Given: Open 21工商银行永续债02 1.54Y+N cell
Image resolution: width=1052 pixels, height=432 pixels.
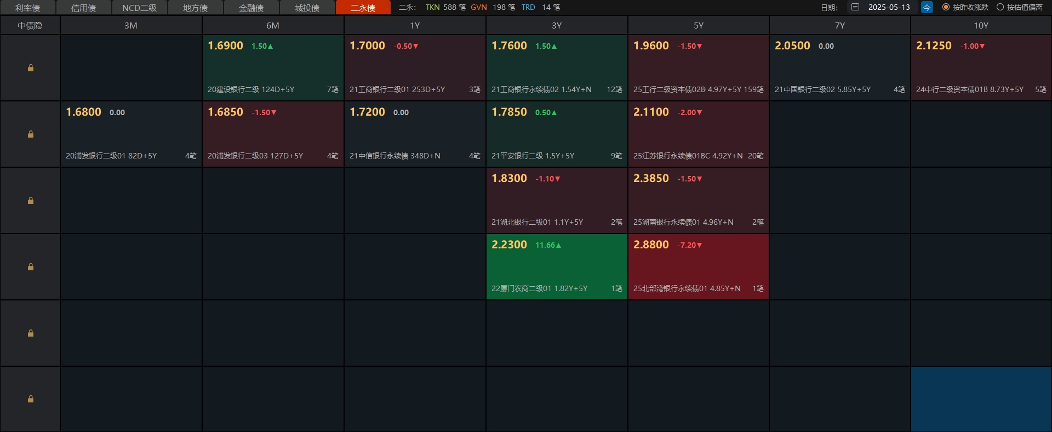Looking at the screenshot, I should pos(557,68).
